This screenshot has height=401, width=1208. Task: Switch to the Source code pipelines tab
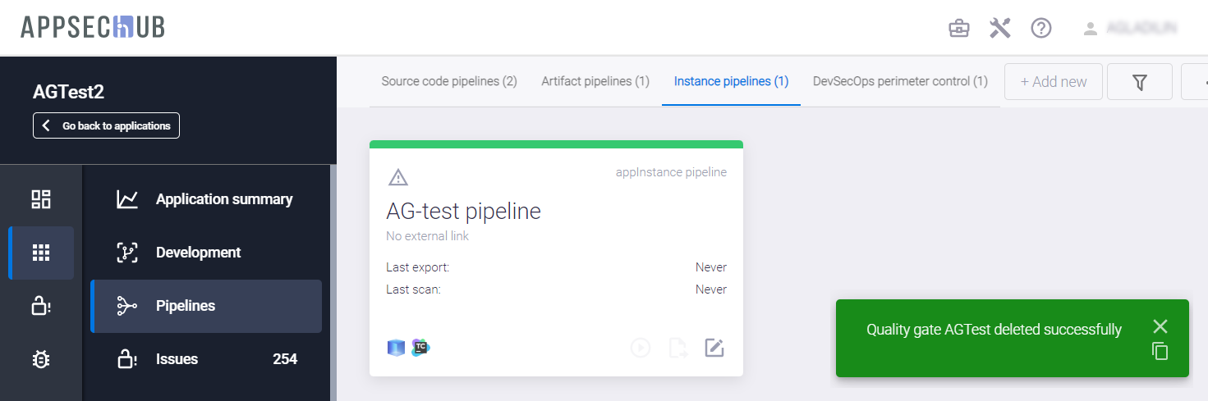[x=449, y=81]
